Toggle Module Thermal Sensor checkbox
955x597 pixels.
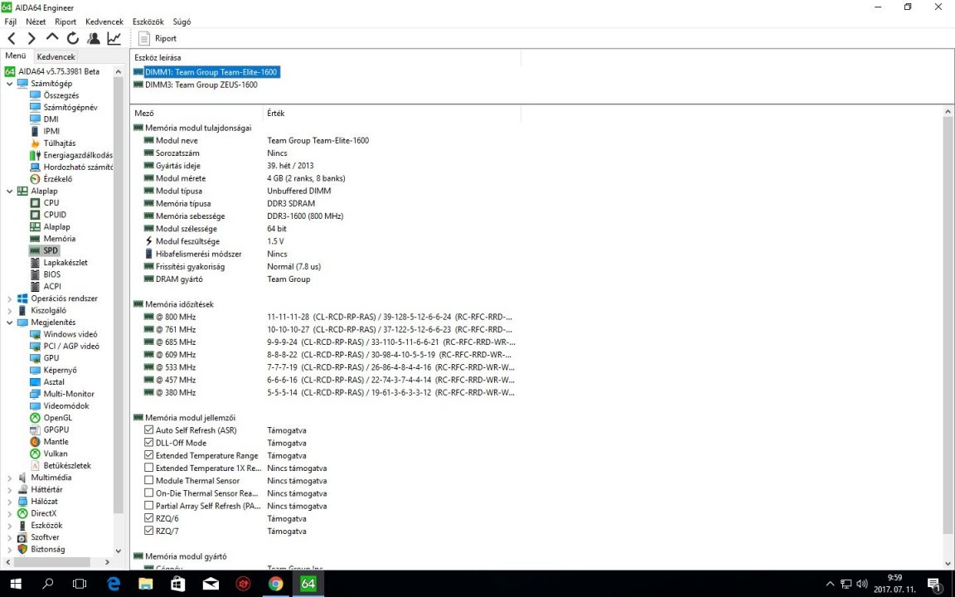tap(148, 481)
